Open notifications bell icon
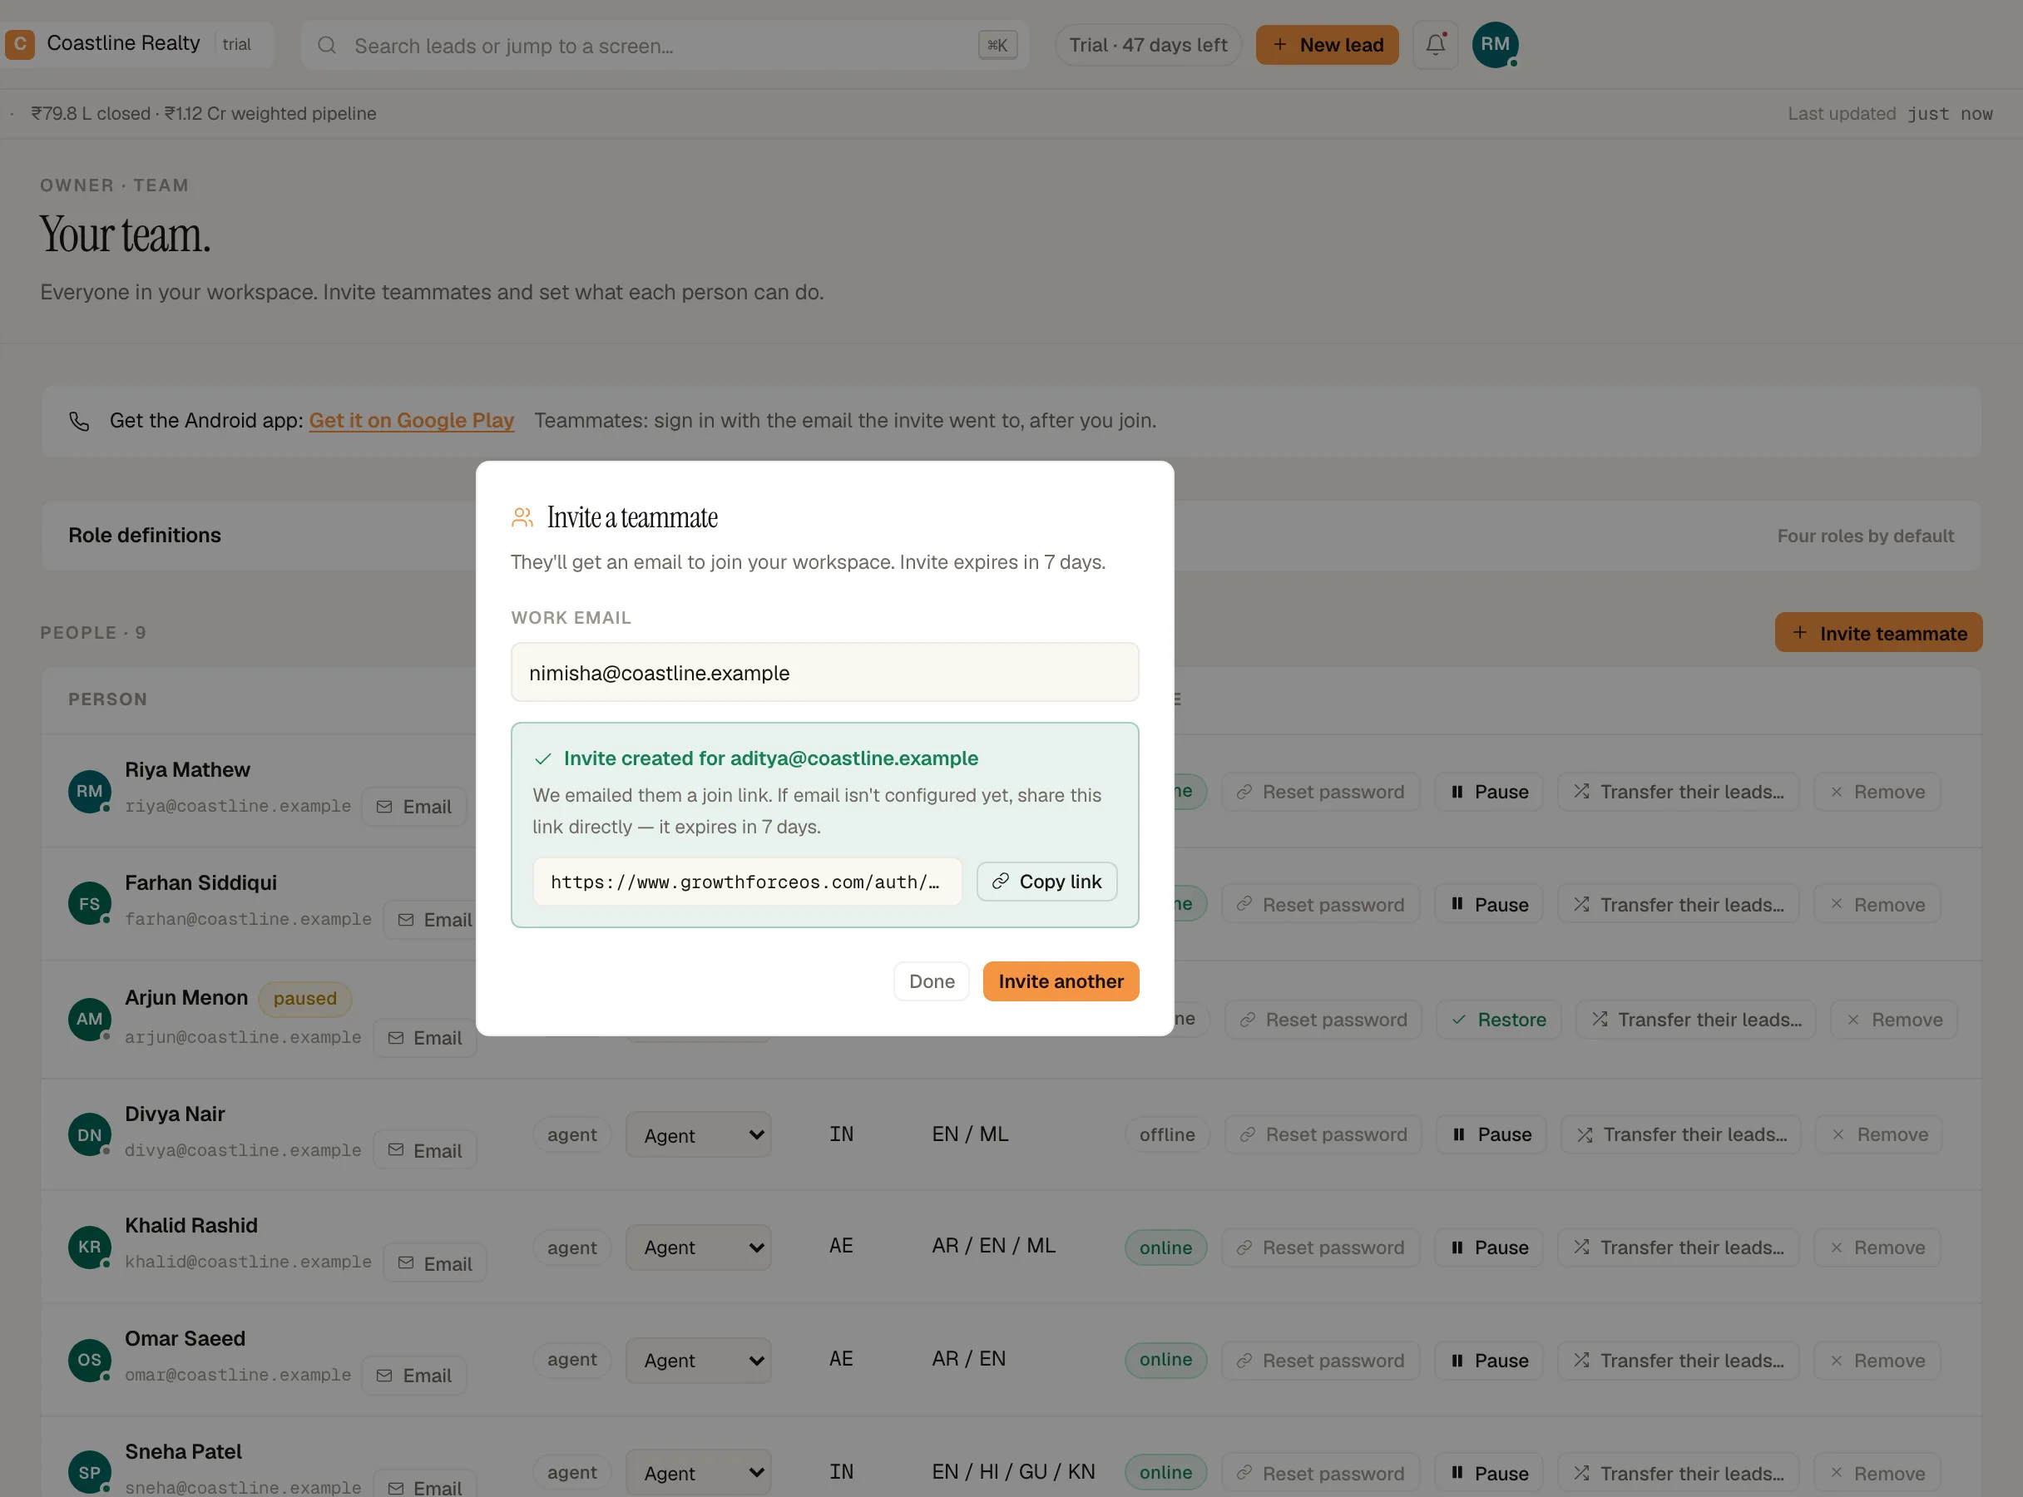Screen dimensions: 2023x1497 [1436, 44]
